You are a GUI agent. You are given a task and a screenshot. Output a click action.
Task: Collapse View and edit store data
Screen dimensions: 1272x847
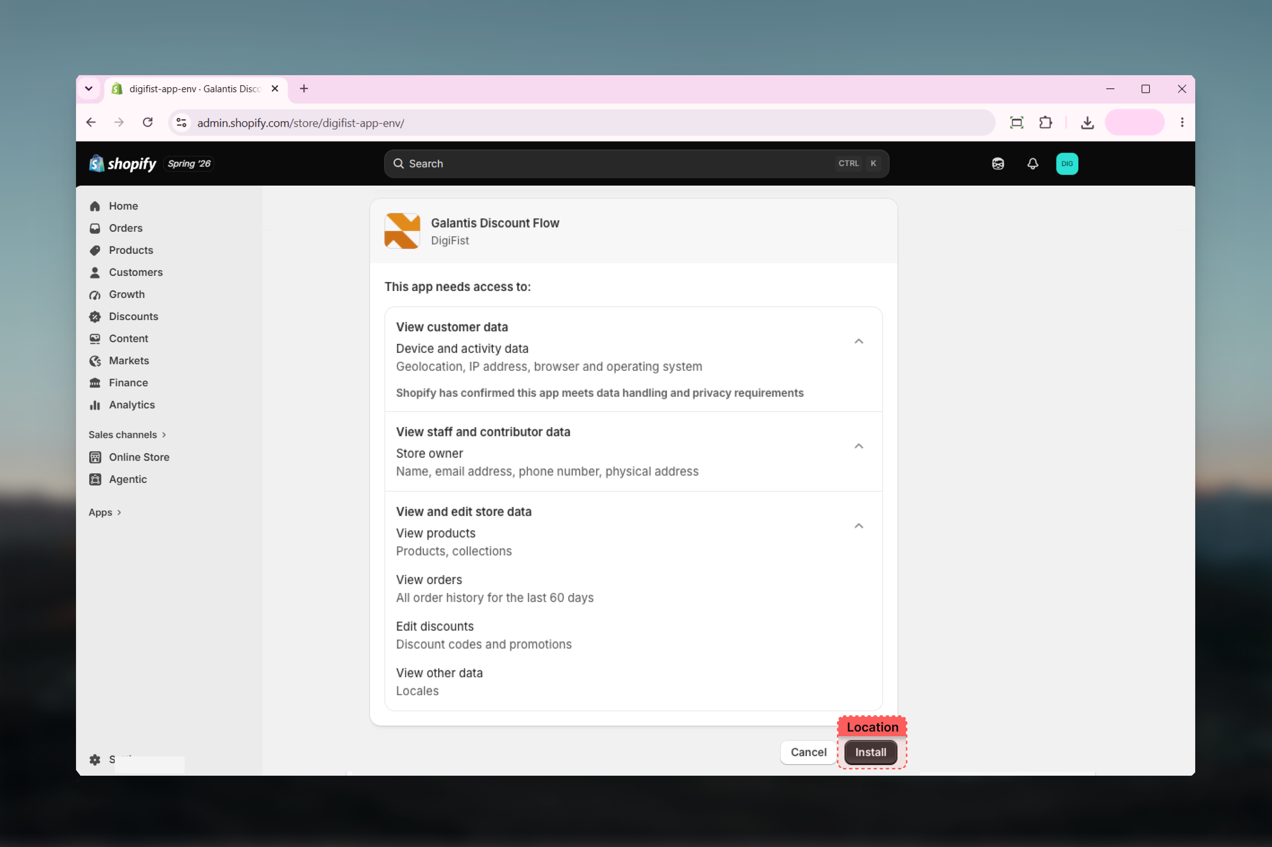click(x=859, y=525)
